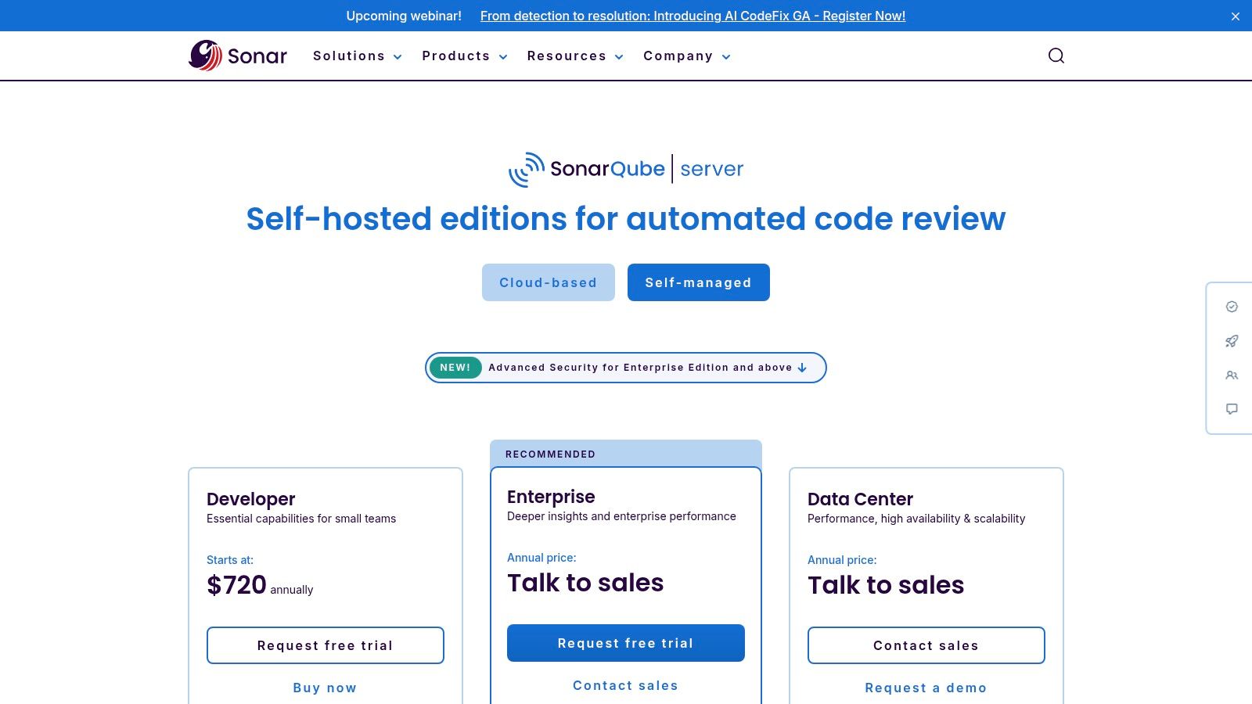Request free trial for Enterprise edition

pos(625,643)
